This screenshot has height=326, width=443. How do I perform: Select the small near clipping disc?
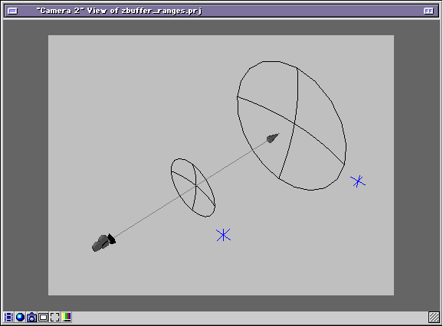193,187
